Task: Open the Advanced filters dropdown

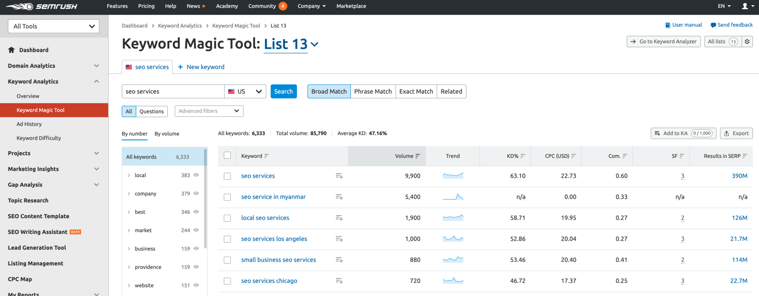Action: (x=209, y=111)
